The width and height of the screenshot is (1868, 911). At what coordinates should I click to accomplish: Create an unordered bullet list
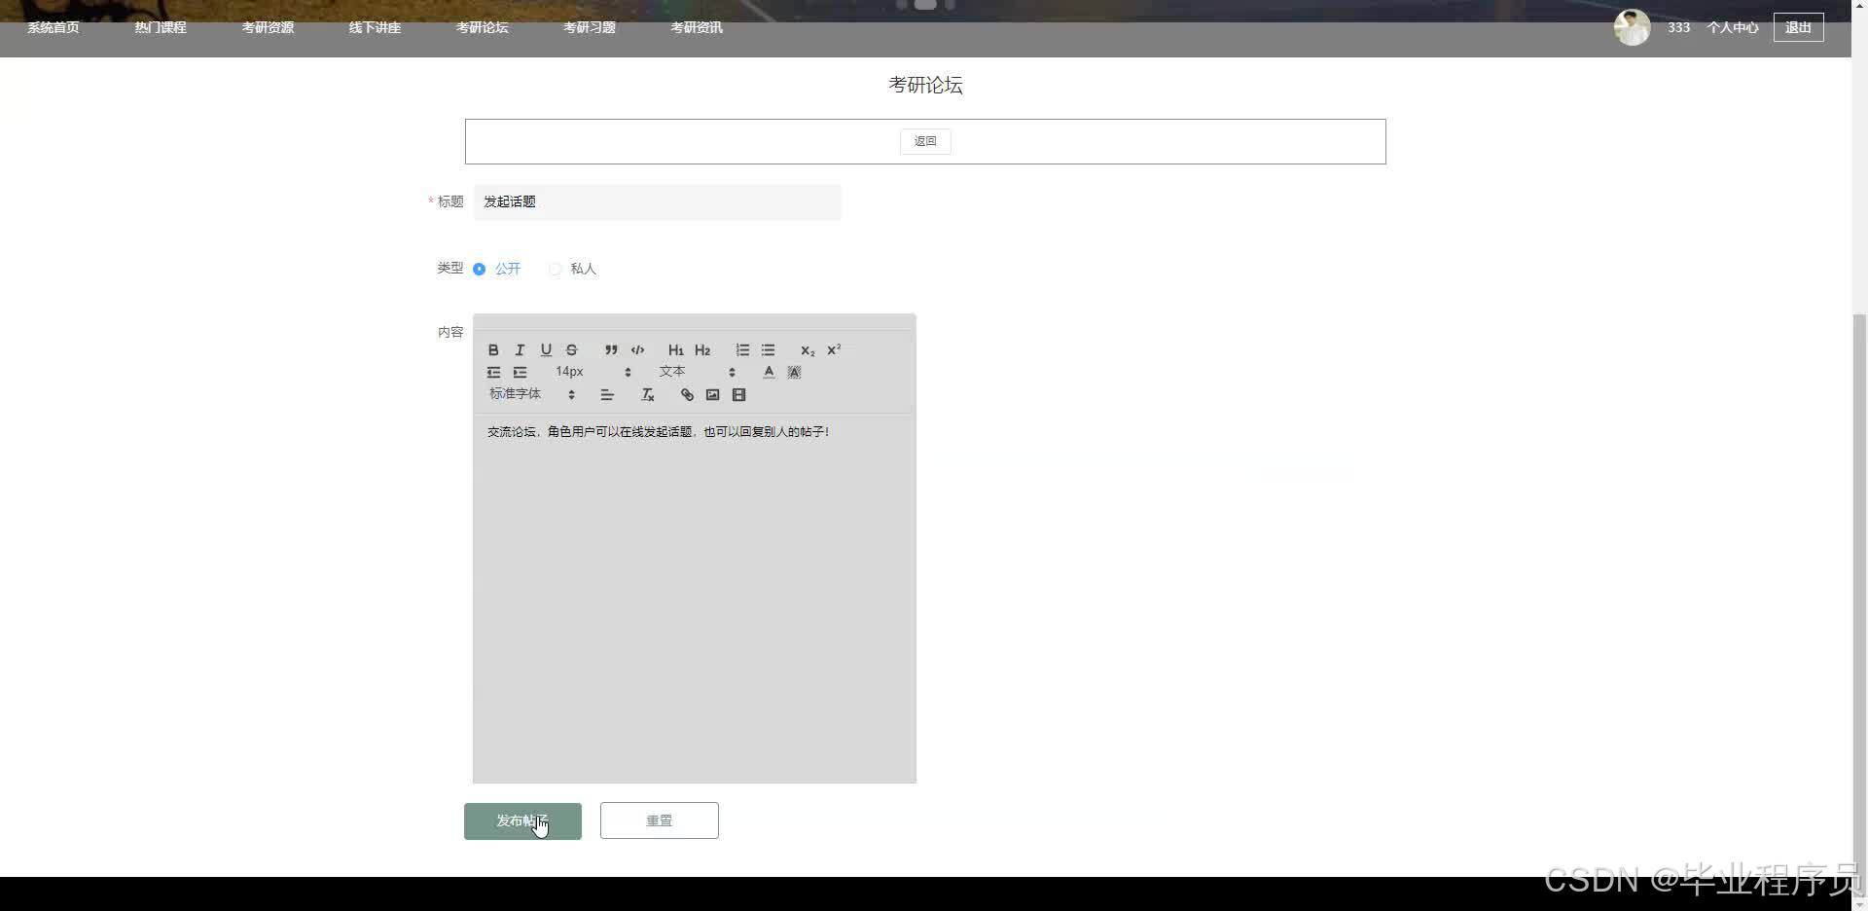pyautogui.click(x=769, y=349)
